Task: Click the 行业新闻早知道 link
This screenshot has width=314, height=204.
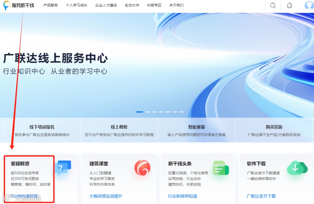Action: [182, 196]
